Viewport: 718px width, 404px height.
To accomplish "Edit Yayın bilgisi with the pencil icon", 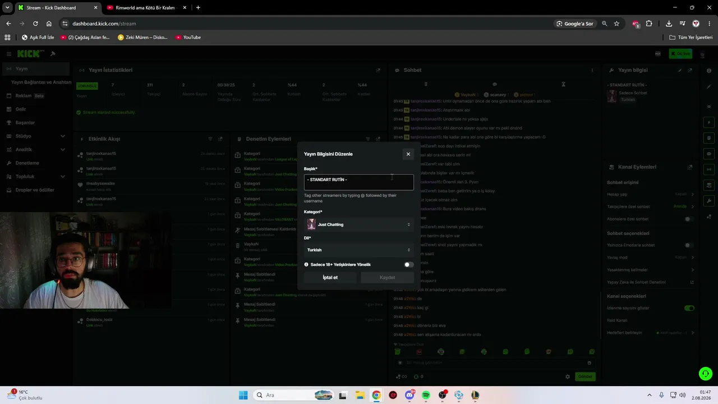I will point(680,70).
